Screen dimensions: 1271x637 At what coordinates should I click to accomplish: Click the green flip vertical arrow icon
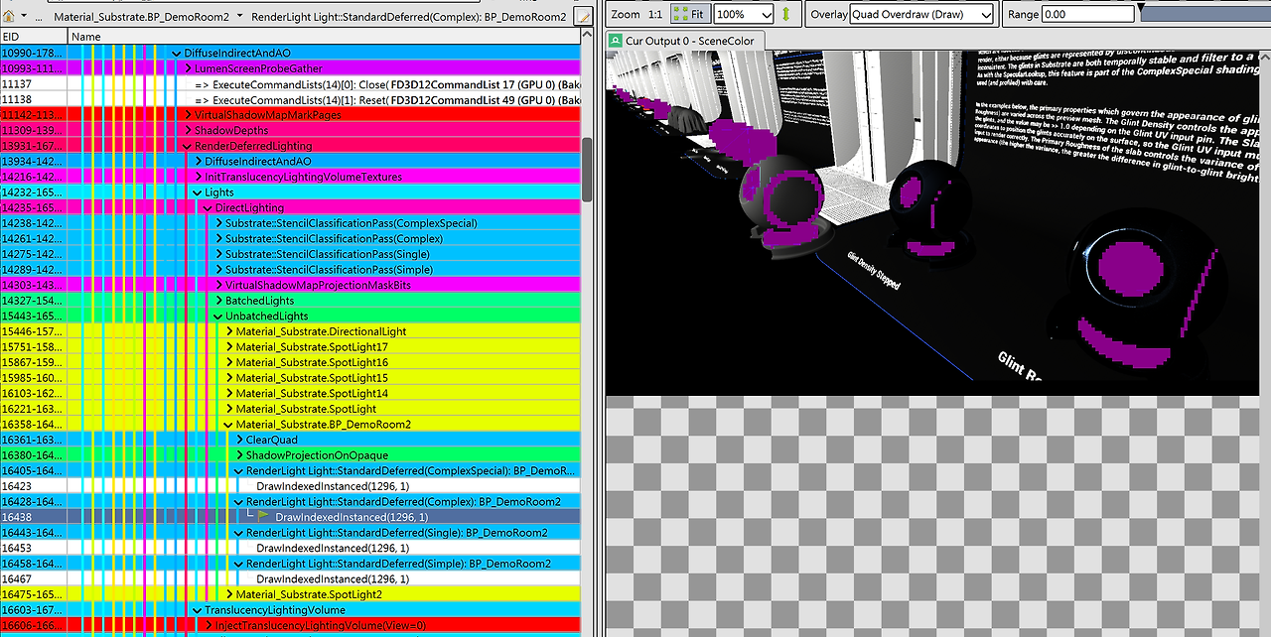click(786, 14)
